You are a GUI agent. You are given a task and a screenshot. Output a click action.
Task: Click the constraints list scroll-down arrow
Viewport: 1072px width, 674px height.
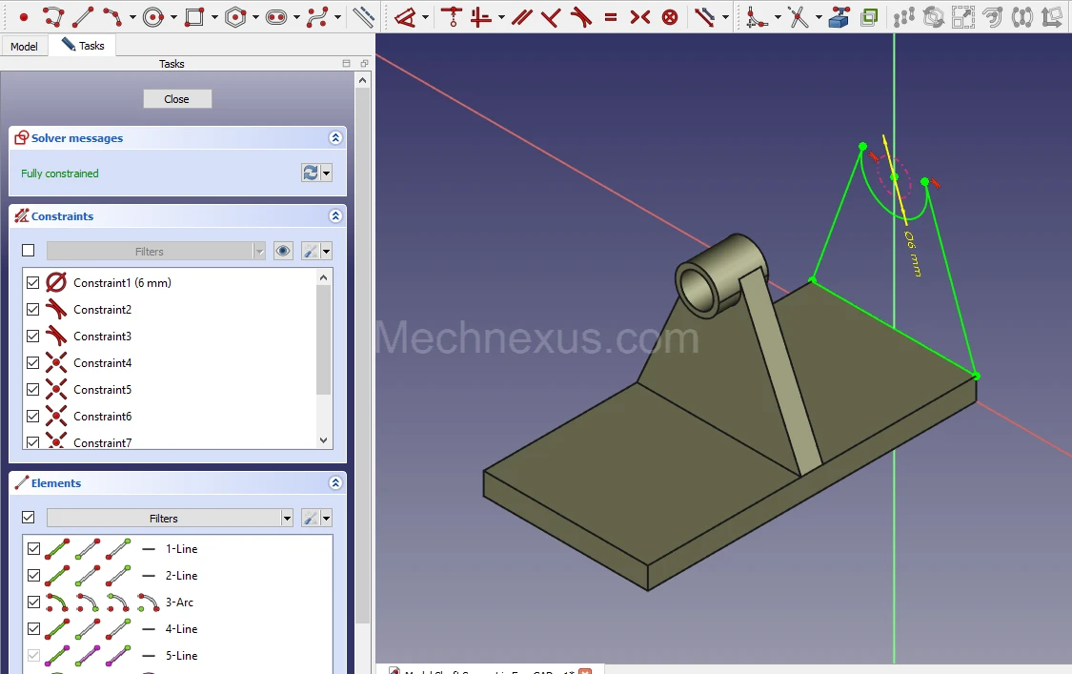pyautogui.click(x=323, y=440)
